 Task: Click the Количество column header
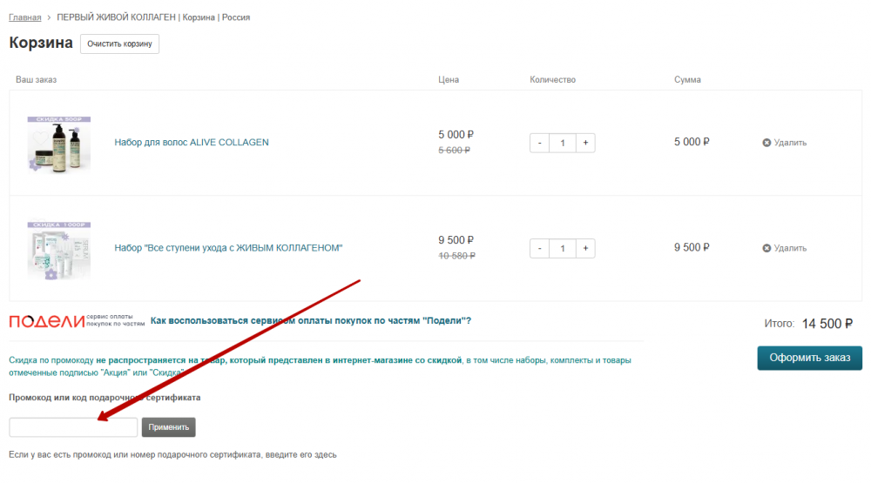click(553, 79)
